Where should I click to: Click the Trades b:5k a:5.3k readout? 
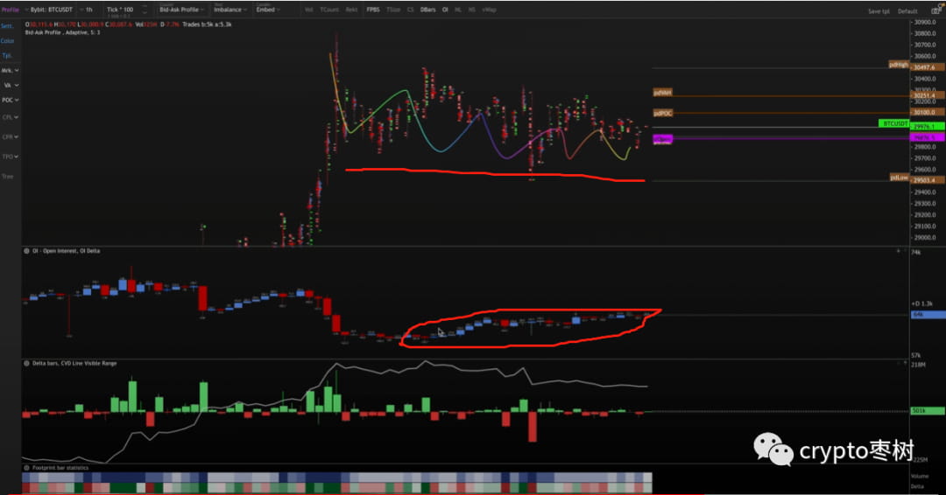[207, 24]
